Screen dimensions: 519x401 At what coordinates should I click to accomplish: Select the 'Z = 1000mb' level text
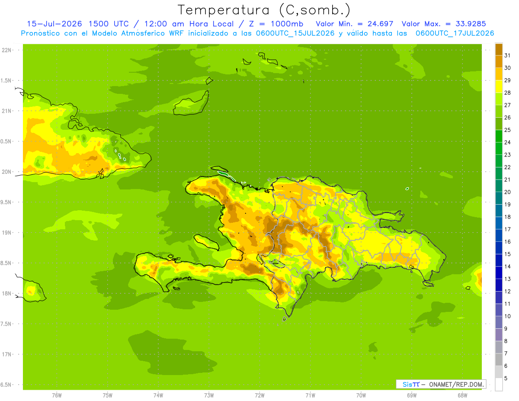coord(277,24)
